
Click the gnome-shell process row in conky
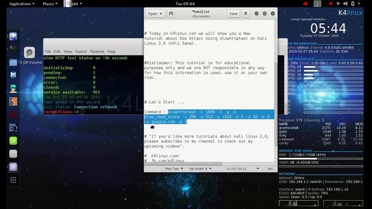(321, 128)
